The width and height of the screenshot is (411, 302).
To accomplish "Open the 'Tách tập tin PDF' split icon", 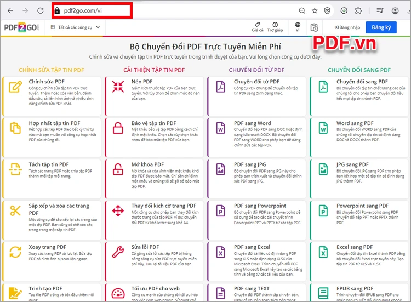I will tap(15, 169).
